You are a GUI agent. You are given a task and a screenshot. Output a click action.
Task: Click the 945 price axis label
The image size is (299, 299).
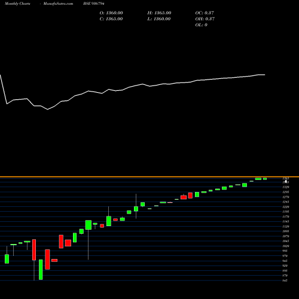click(x=285, y=261)
